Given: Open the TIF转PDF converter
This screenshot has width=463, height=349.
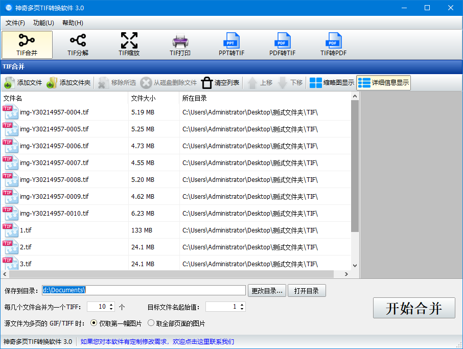Looking at the screenshot, I should 333,44.
